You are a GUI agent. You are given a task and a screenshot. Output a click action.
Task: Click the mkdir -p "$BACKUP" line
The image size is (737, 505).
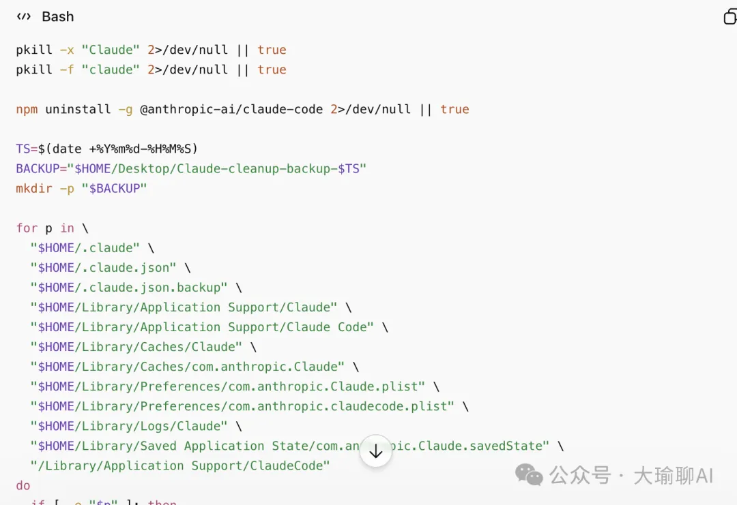pos(82,188)
